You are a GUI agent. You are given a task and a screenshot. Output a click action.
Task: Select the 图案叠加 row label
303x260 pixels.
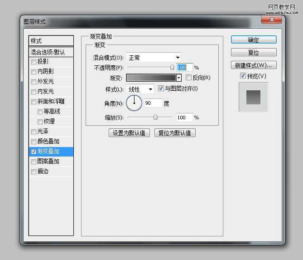tap(48, 161)
